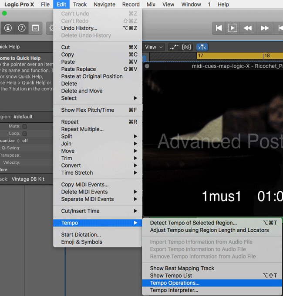
Task: Click the Velocity field
Action: (27, 162)
